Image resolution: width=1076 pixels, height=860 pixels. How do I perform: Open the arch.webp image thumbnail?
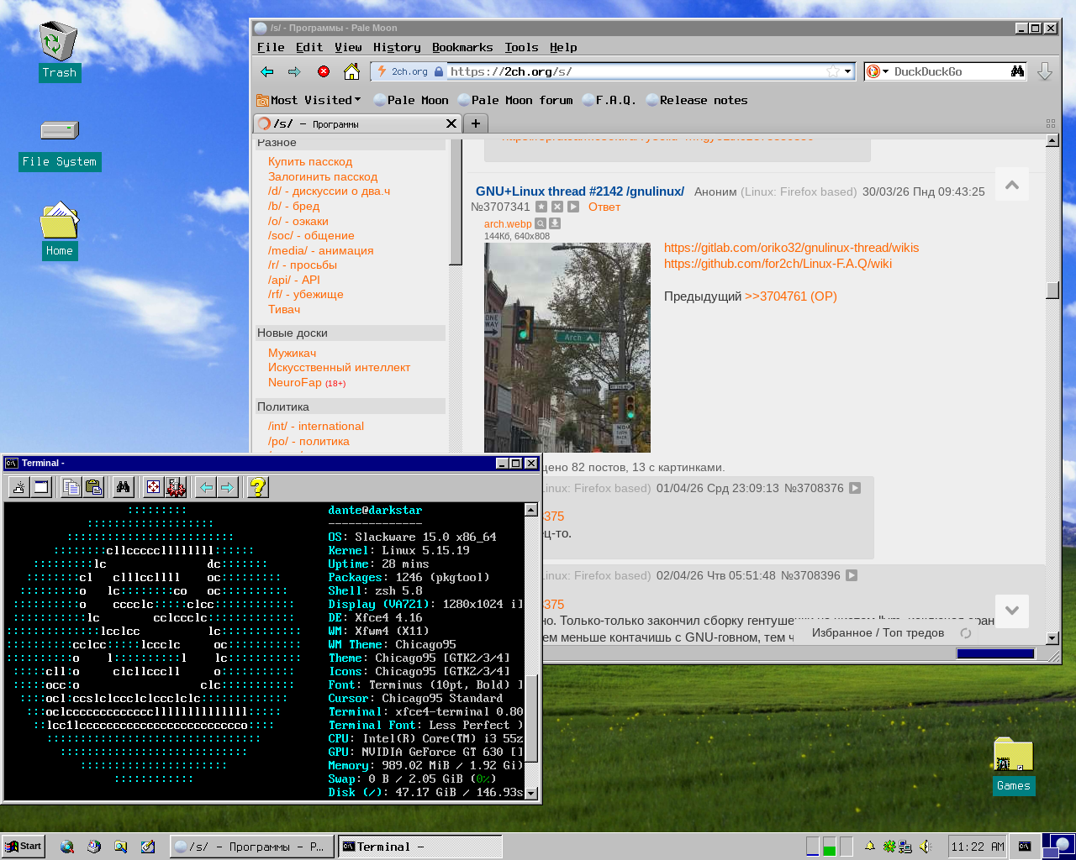click(567, 348)
